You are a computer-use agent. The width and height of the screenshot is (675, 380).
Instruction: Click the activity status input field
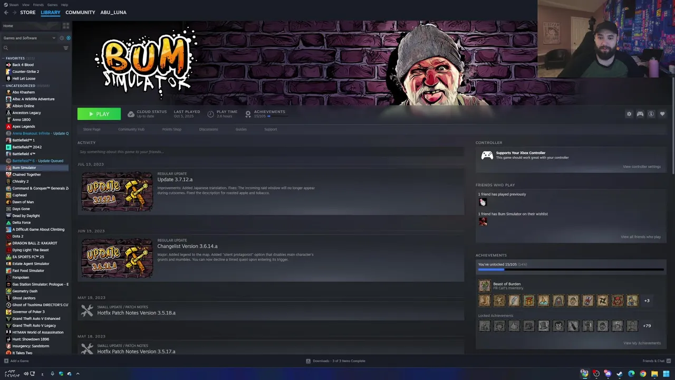pos(271,152)
